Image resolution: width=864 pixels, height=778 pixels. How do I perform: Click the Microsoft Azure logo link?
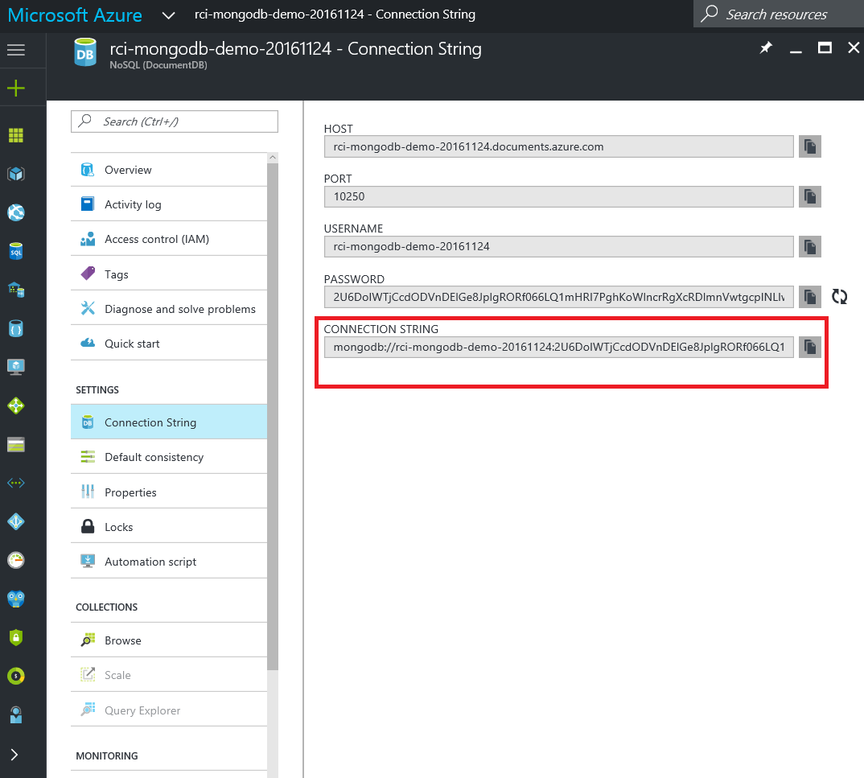75,14
